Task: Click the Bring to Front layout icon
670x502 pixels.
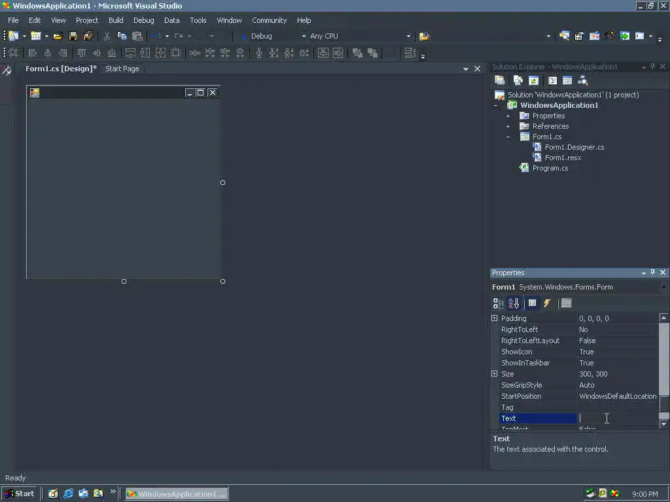Action: pyautogui.click(x=357, y=53)
